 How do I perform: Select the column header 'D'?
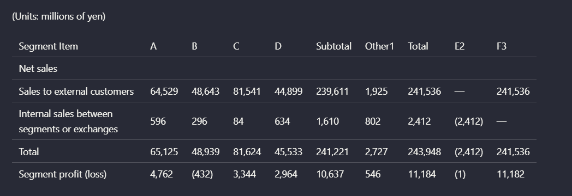278,46
